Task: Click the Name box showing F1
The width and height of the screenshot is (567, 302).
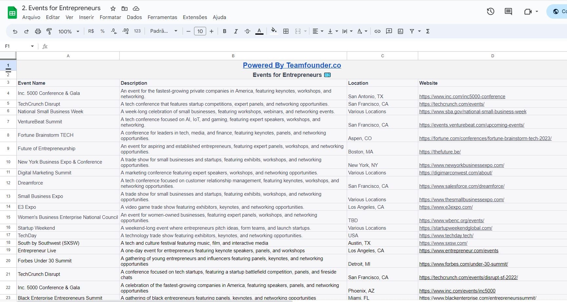Action: coord(16,46)
